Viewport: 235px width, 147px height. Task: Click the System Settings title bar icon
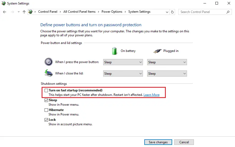click(3, 3)
